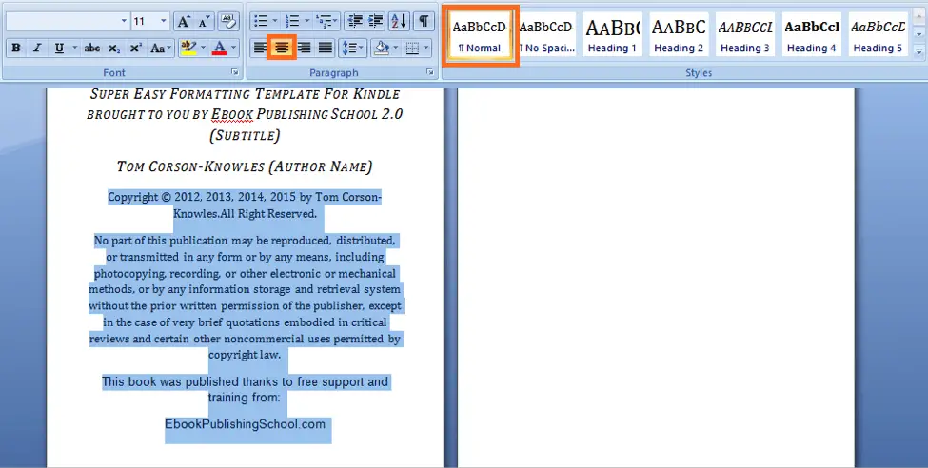Screen dimensions: 928x468
Task: Click the Shrink Font button
Action: point(204,22)
